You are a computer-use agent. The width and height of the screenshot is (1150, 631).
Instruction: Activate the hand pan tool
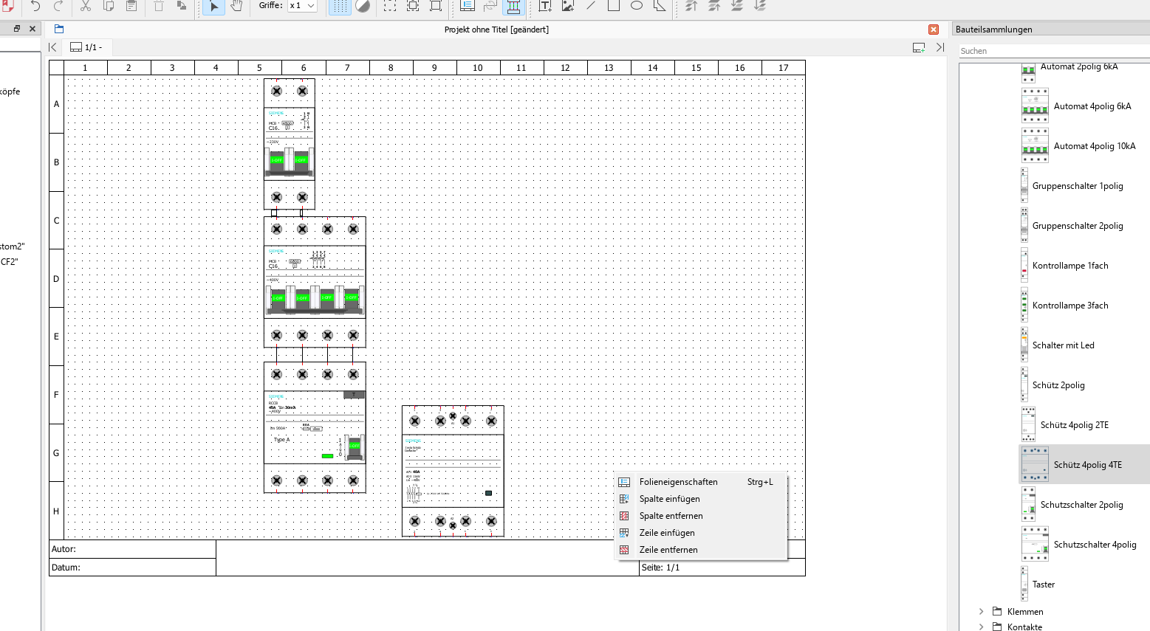[x=236, y=7]
